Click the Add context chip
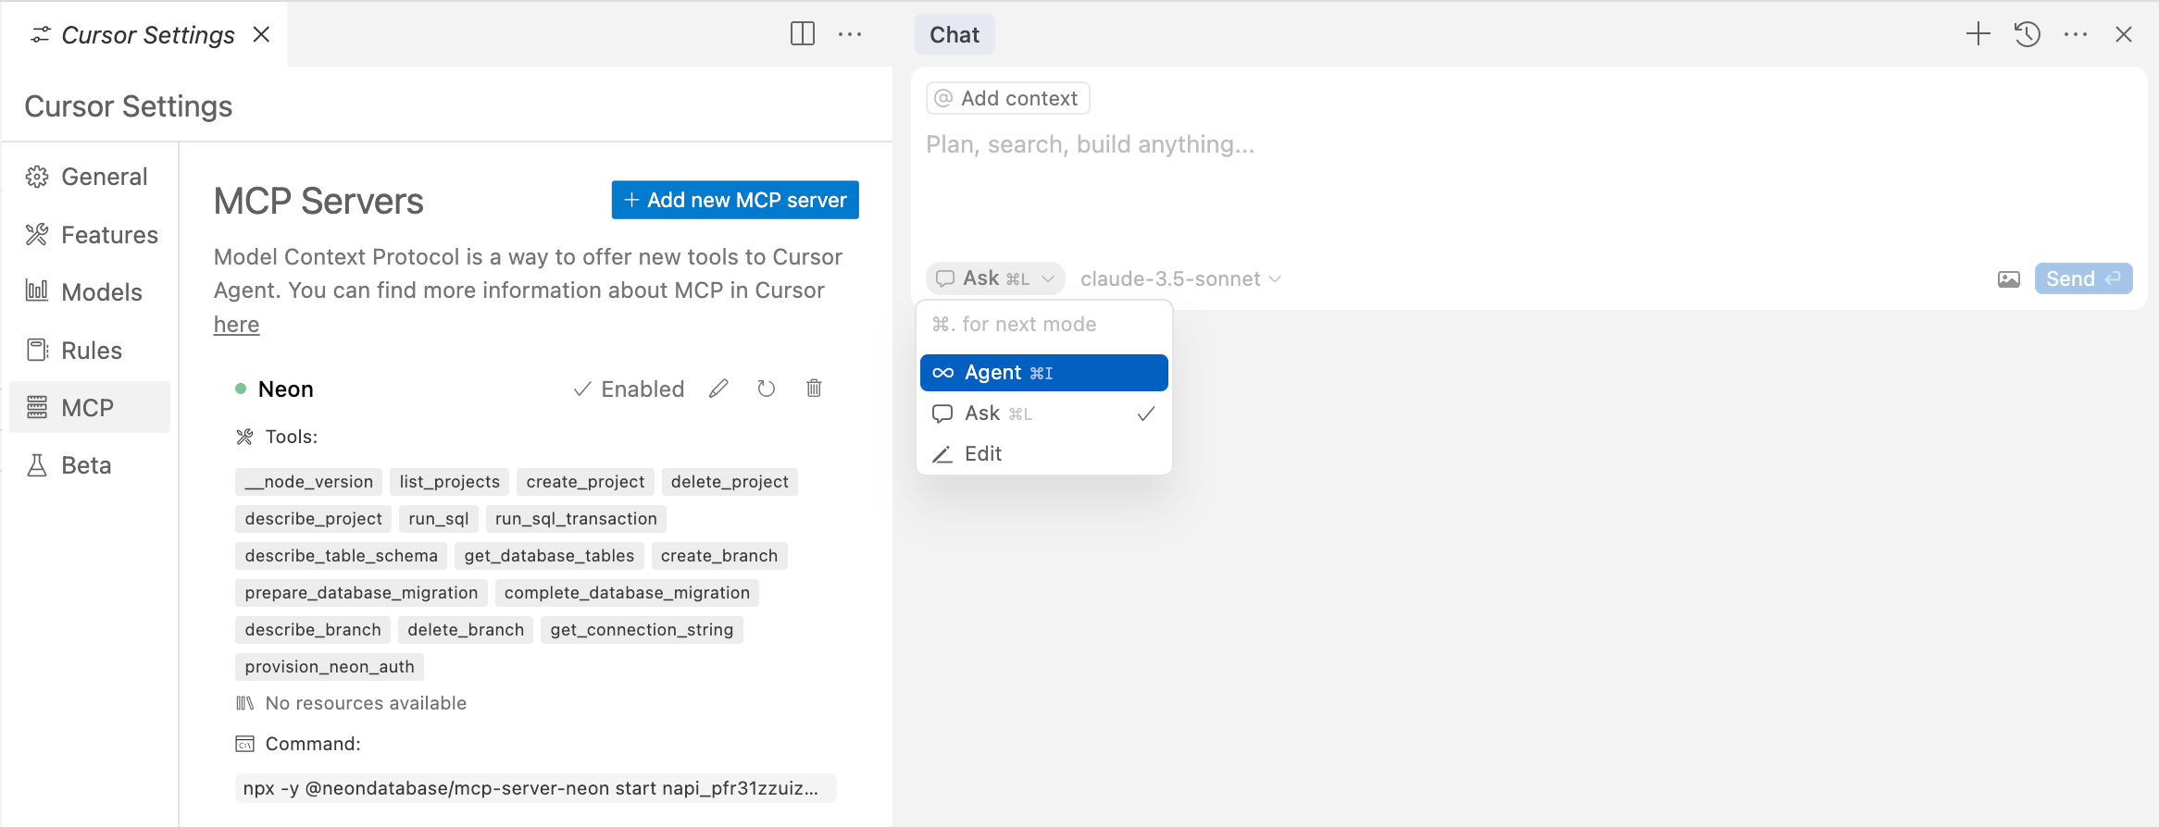Viewport: 2159px width, 827px height. (1007, 98)
